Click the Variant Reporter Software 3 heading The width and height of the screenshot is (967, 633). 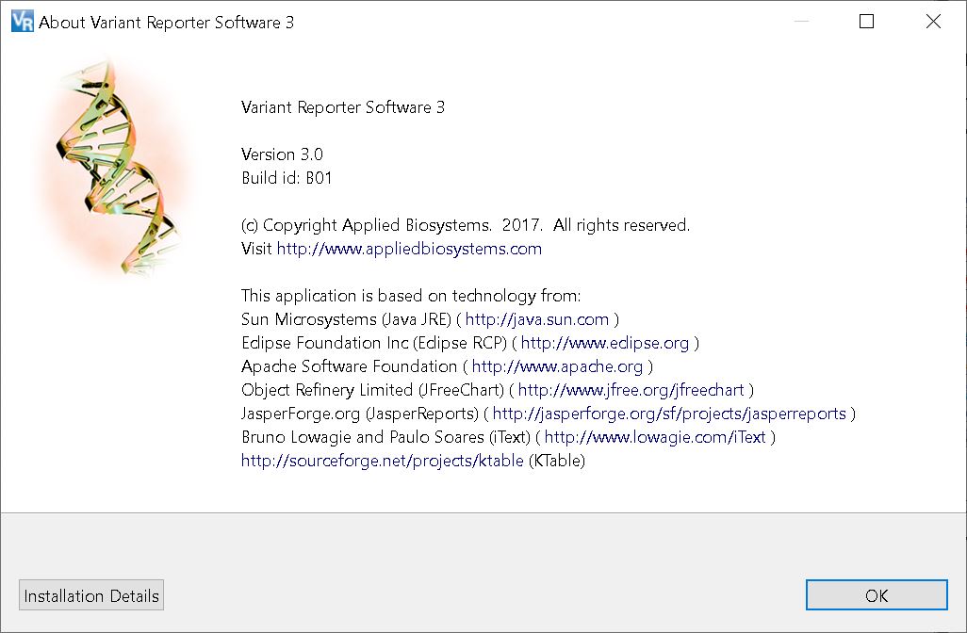click(343, 107)
